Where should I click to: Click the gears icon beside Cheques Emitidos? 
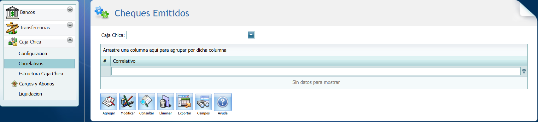(x=102, y=13)
